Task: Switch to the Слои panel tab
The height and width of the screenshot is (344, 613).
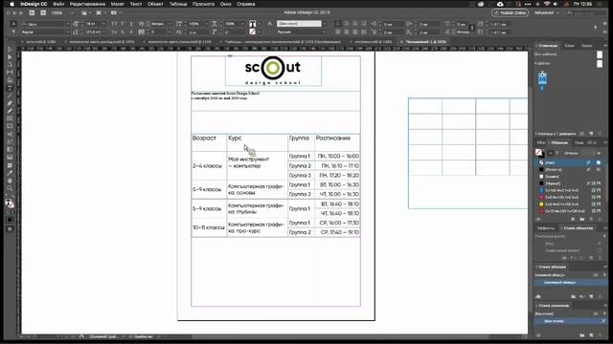Action: pyautogui.click(x=569, y=46)
